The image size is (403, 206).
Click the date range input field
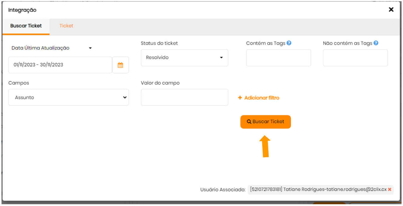(60, 65)
